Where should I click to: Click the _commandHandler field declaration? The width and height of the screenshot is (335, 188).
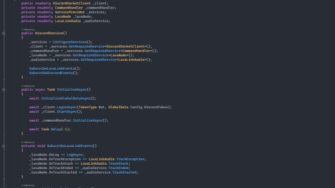pos(100,8)
